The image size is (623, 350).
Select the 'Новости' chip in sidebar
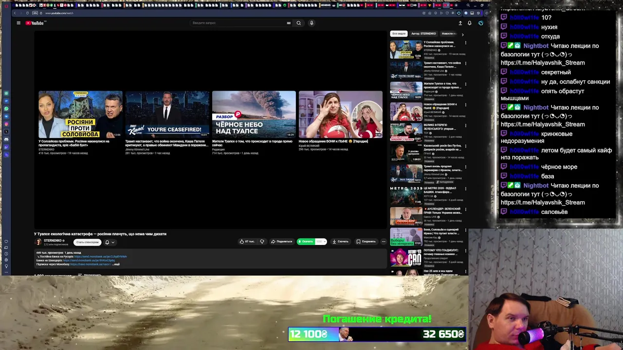point(448,34)
